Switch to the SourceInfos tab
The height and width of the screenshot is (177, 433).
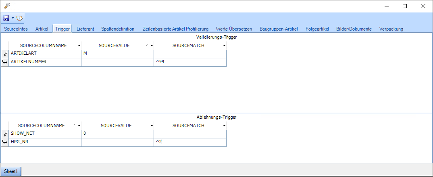(x=16, y=29)
